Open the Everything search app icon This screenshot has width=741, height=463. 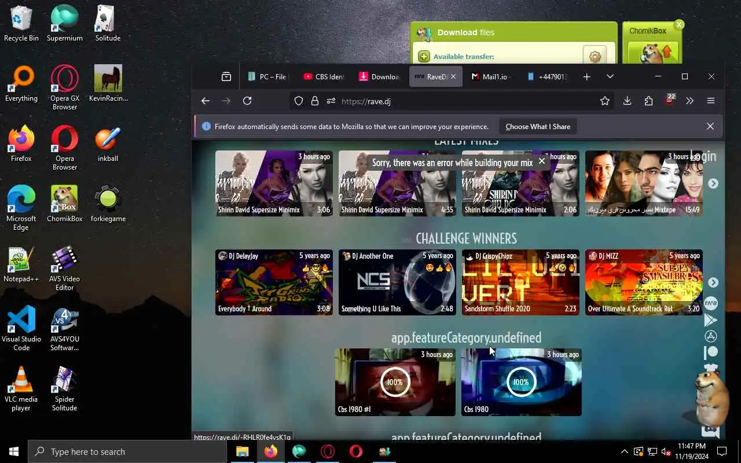click(21, 83)
